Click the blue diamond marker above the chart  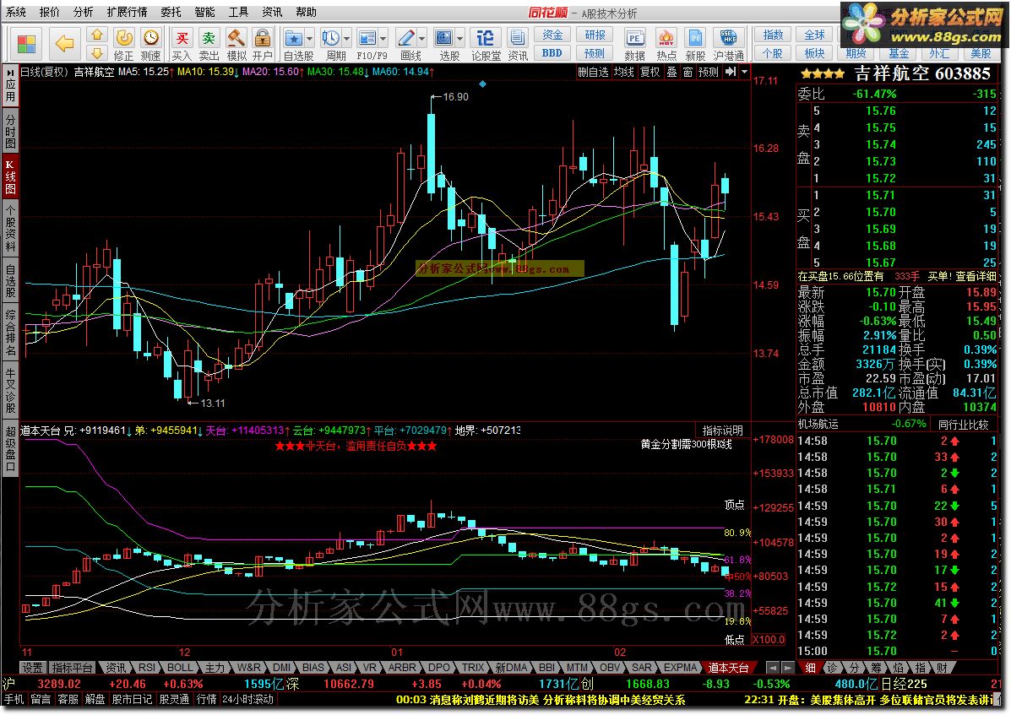click(482, 84)
